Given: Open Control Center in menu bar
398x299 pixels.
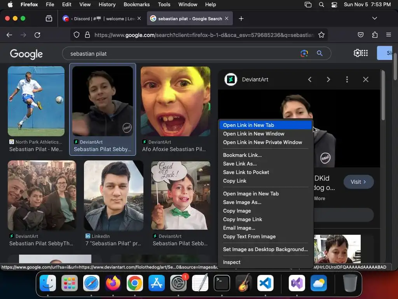Looking at the screenshot, I should point(334,5).
